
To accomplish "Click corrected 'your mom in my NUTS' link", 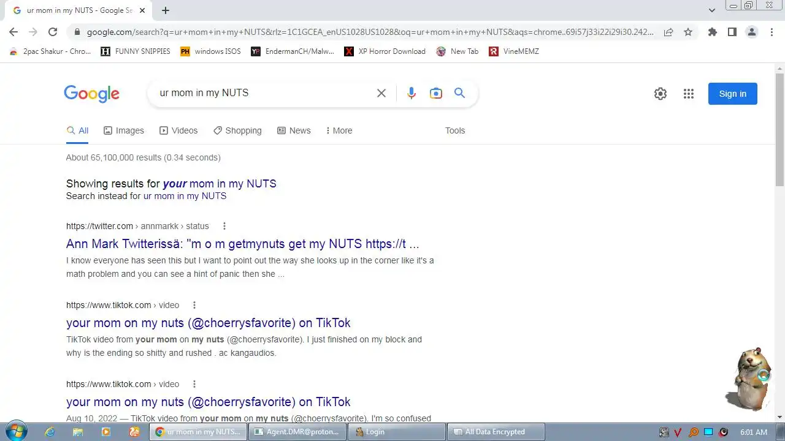I will point(220,184).
